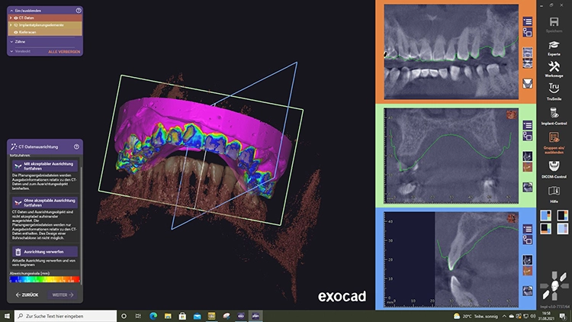Screen dimensions: 572x322
Task: Open the Windows Start menu
Action: coord(7,316)
